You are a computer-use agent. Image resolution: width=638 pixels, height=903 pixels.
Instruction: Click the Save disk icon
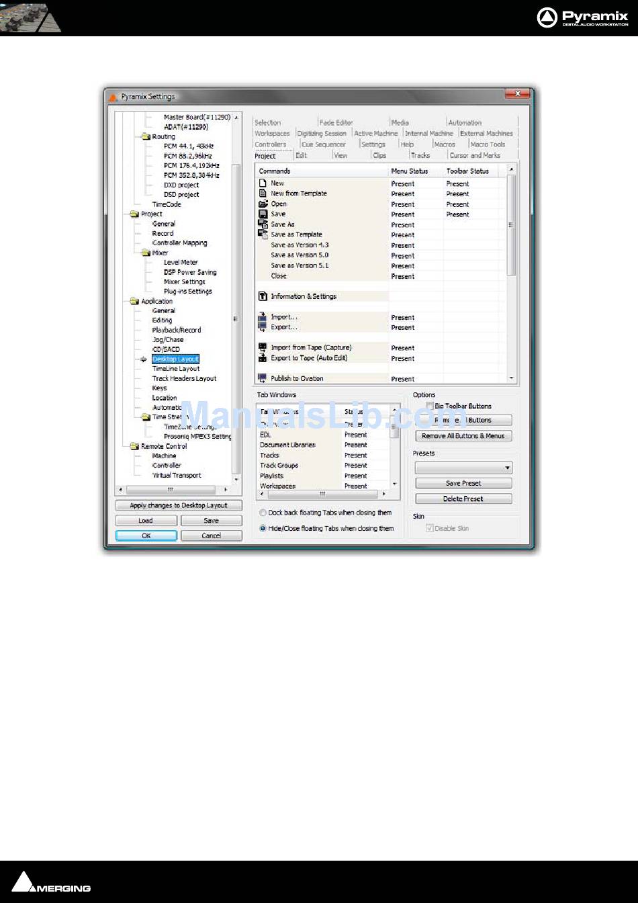pyautogui.click(x=263, y=214)
